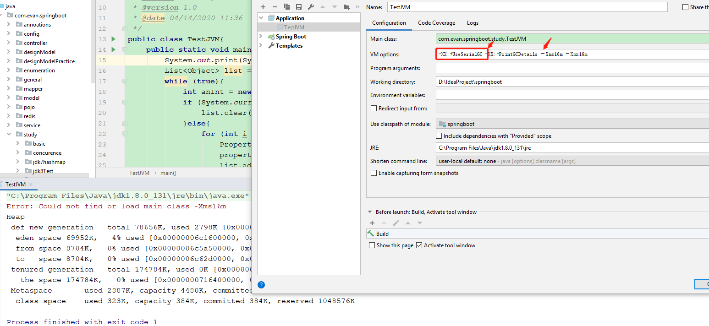Viewport: 709px width, 326px height.
Task: Toggle the Share checkbox near Name field
Action: [x=686, y=7]
